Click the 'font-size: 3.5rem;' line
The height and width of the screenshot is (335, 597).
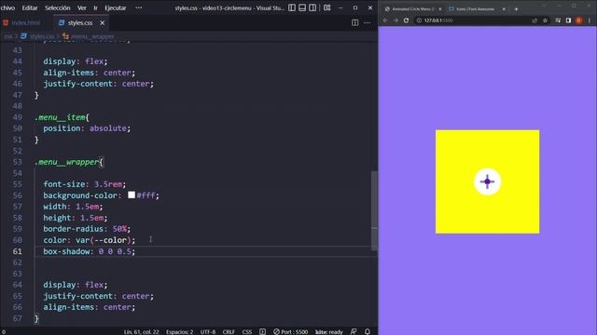click(85, 184)
